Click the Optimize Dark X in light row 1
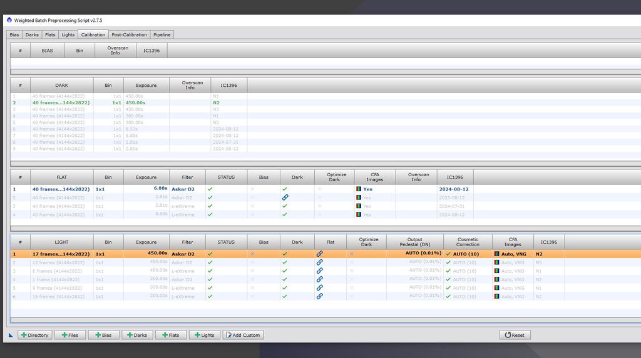Viewport: 641px width, 358px height. 352,254
